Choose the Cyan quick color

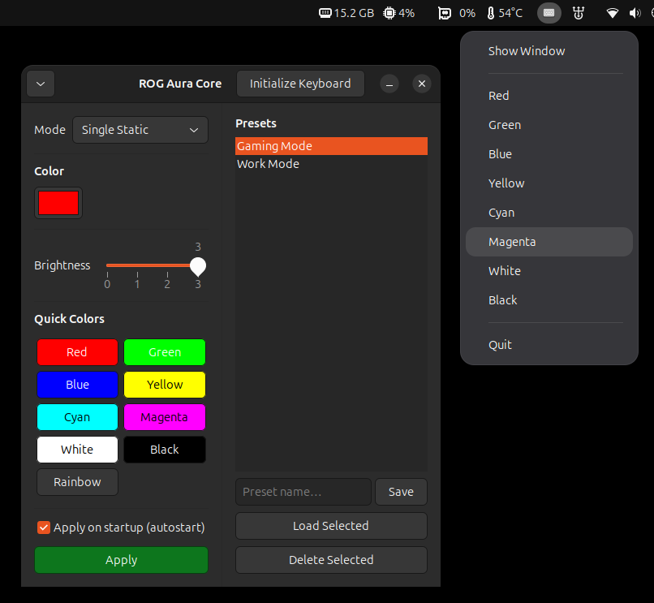tap(77, 417)
